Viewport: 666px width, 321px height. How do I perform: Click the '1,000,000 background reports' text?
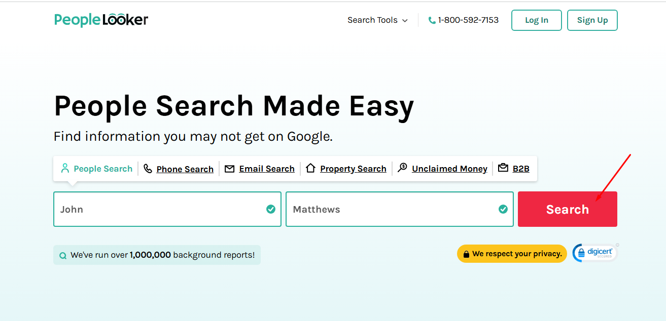coord(192,255)
